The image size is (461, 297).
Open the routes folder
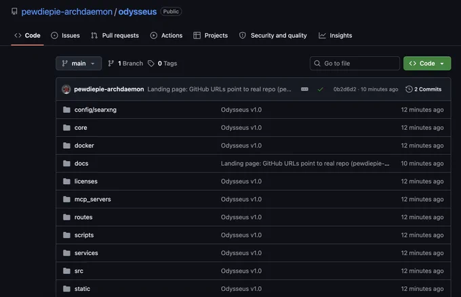pos(83,217)
